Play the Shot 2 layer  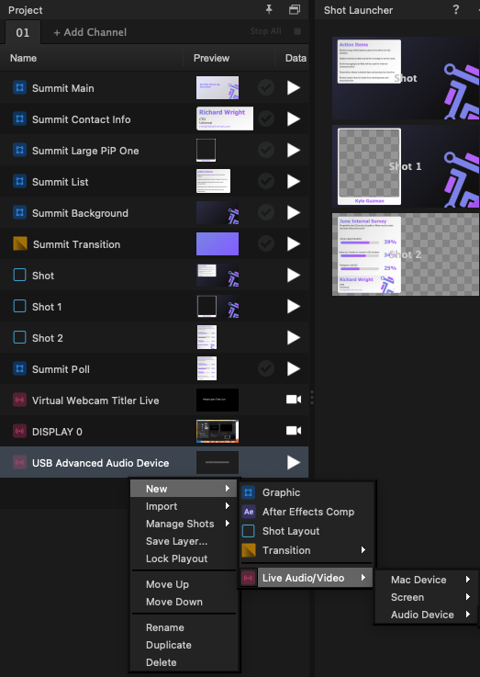pos(294,338)
